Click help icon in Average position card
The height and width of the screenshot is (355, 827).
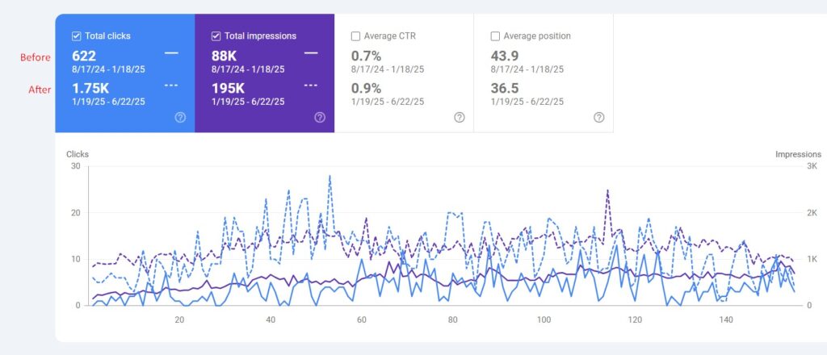[598, 118]
